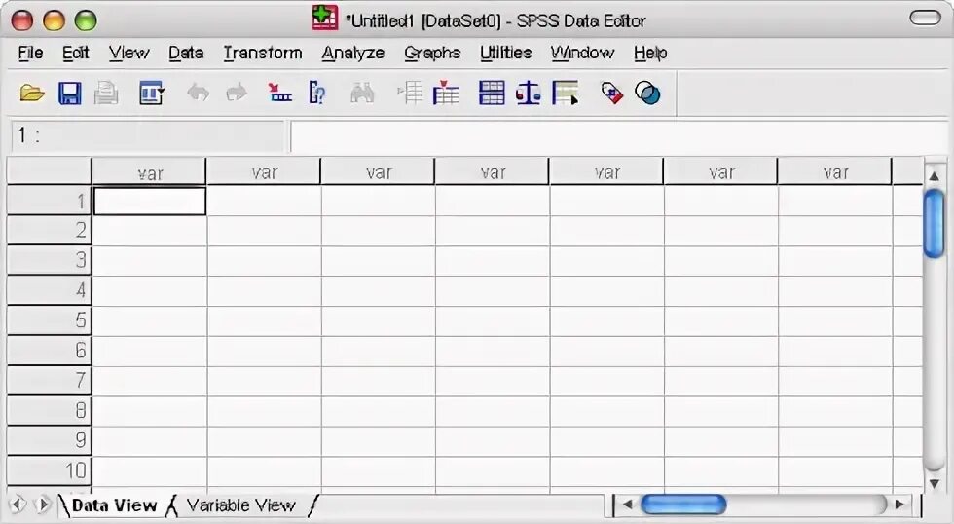Open the Edit menu
The width and height of the screenshot is (954, 524).
pos(76,53)
